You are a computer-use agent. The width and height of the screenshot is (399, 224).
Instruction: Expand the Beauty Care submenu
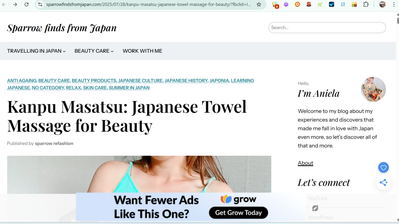click(94, 51)
